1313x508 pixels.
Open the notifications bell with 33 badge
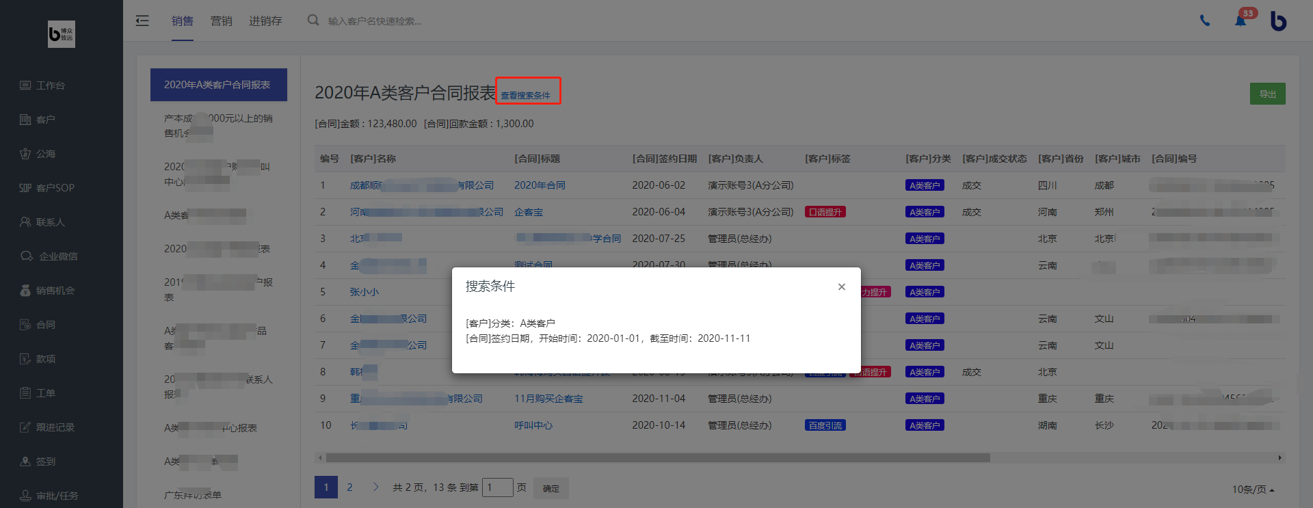coord(1241,20)
